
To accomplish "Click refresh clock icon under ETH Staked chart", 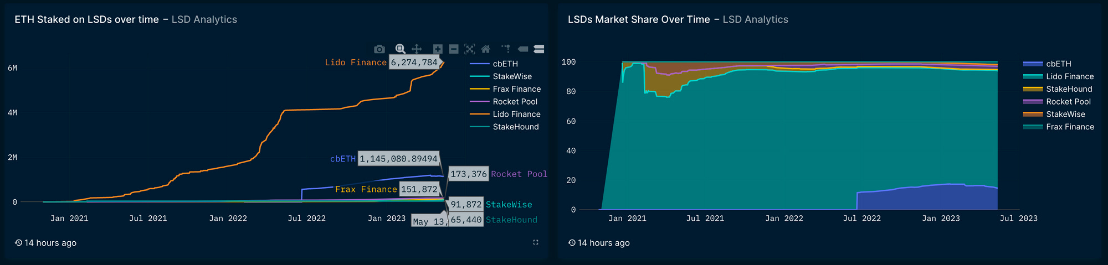I will tap(18, 243).
